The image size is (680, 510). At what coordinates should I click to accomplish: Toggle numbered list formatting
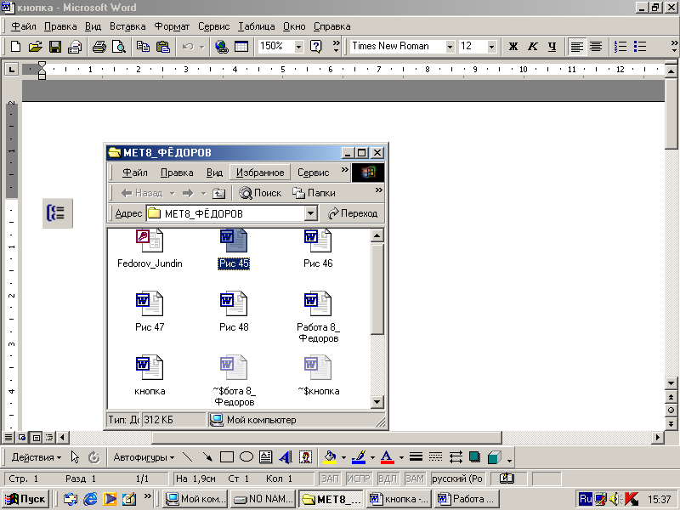coord(620,47)
